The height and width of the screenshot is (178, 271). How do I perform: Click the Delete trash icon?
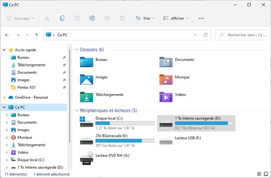point(122,18)
